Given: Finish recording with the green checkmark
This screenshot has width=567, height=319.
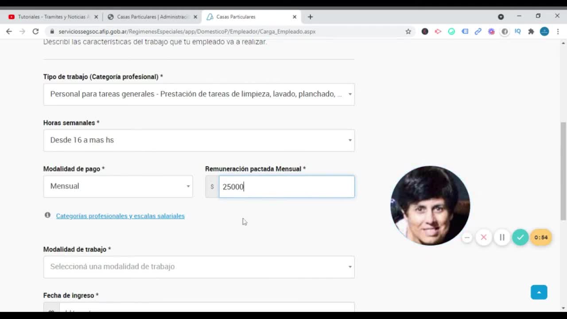Looking at the screenshot, I should (x=520, y=237).
